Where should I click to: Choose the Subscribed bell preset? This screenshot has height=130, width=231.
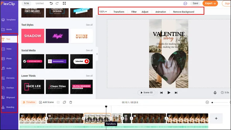pyautogui.click(x=81, y=61)
